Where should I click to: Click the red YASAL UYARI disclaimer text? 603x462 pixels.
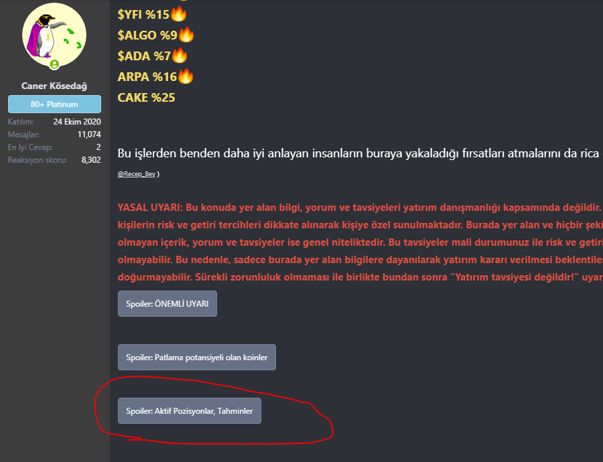[360, 242]
